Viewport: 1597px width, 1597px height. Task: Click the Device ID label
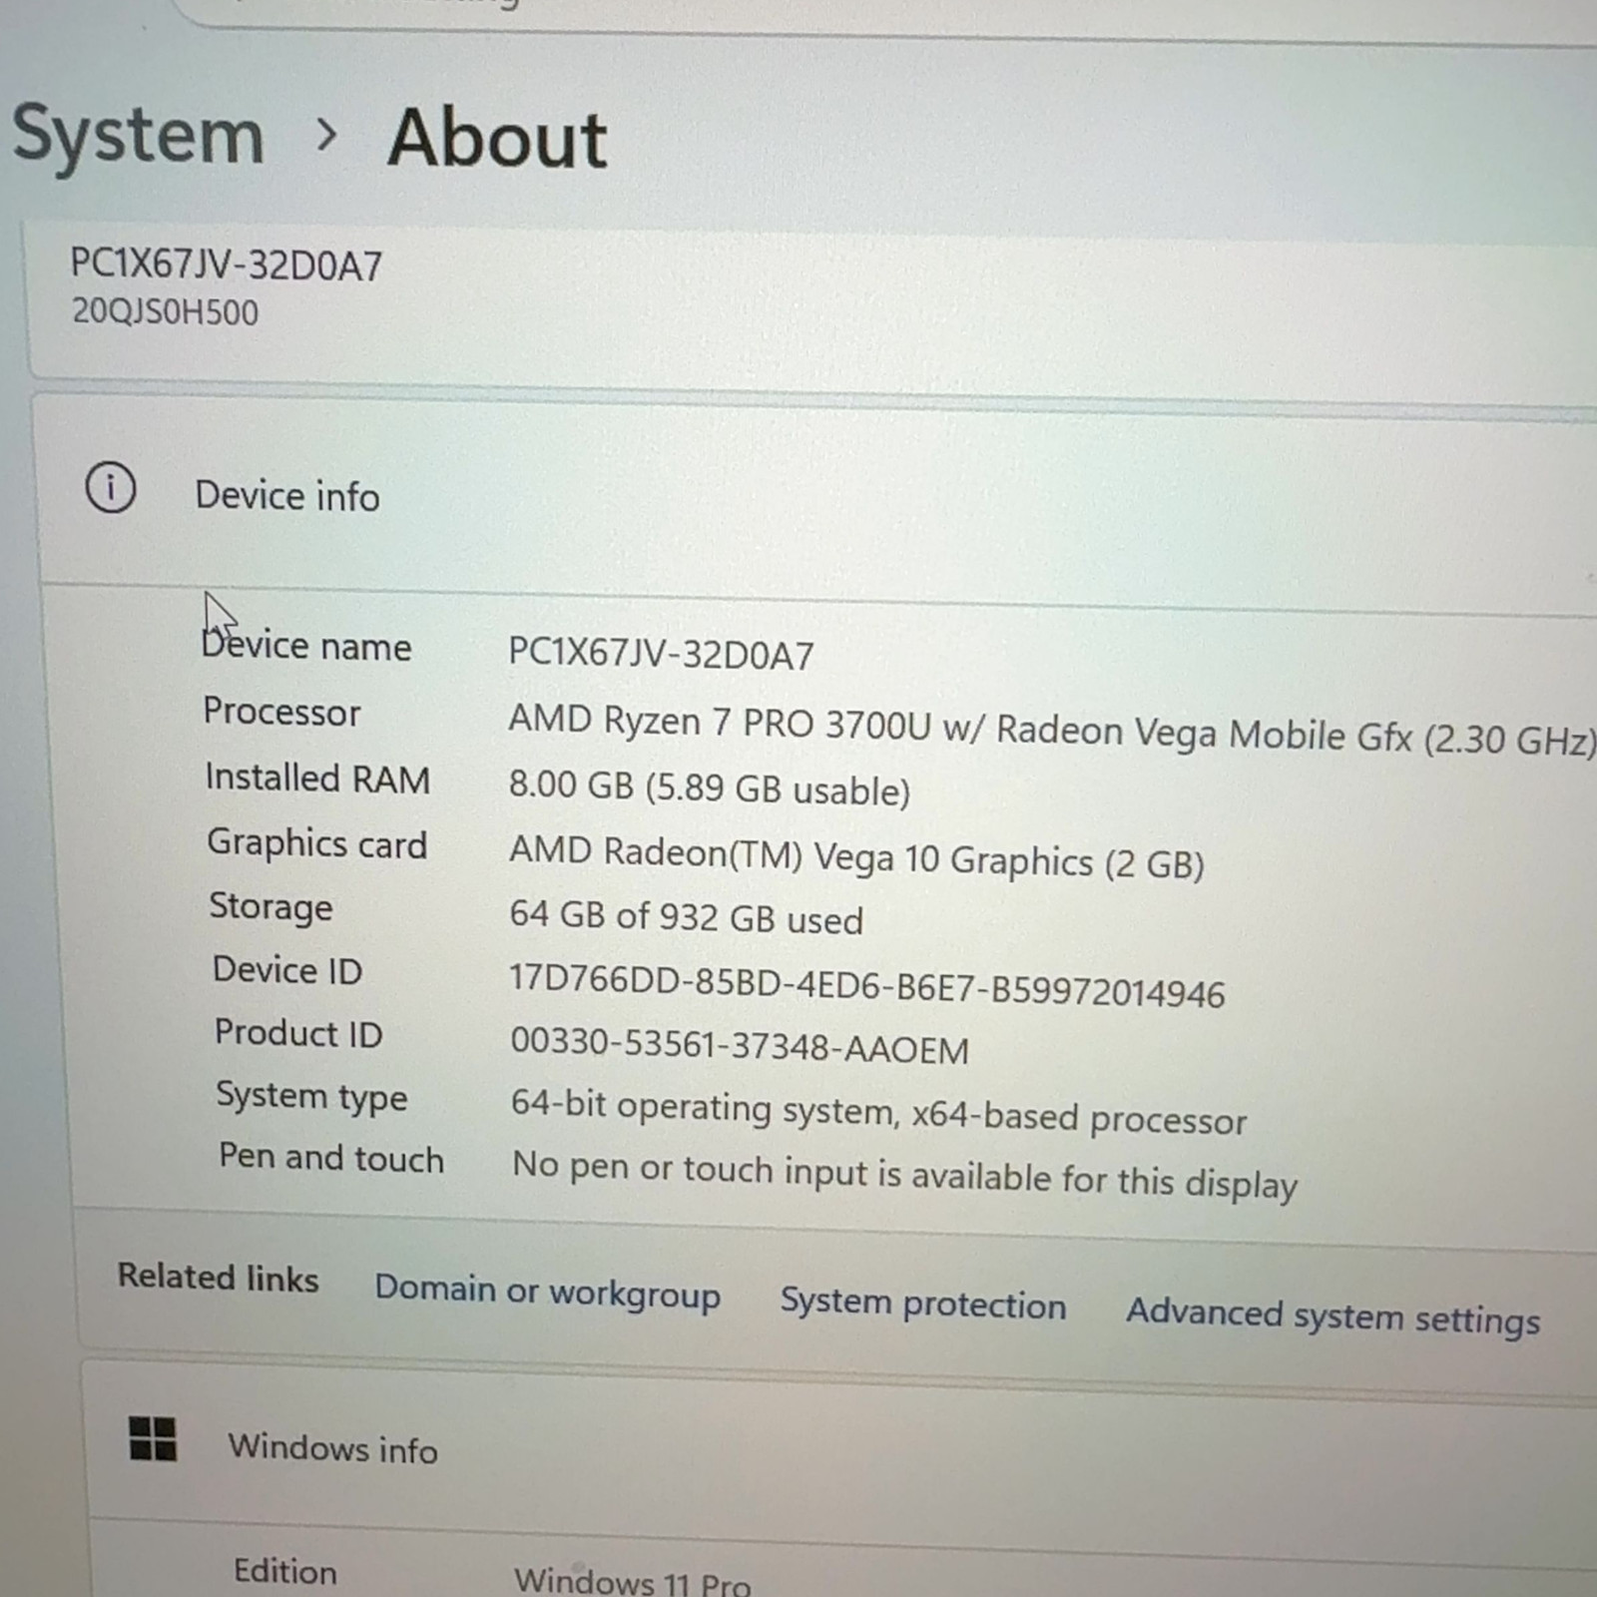287,970
